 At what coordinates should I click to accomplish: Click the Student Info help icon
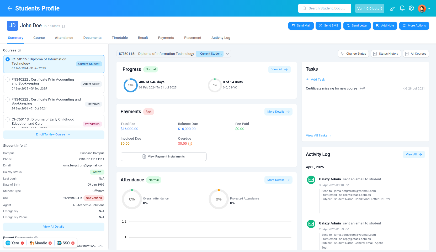[26, 146]
